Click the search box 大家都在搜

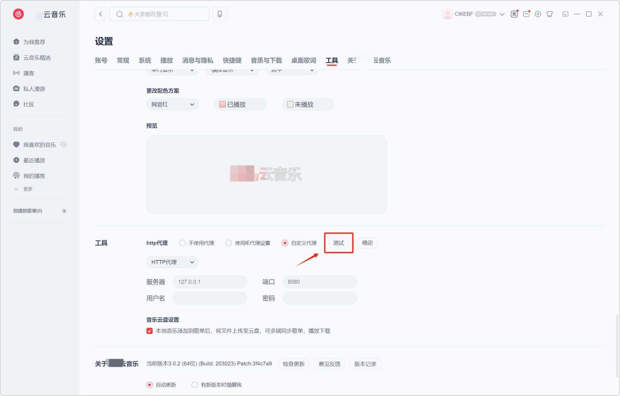coord(159,14)
